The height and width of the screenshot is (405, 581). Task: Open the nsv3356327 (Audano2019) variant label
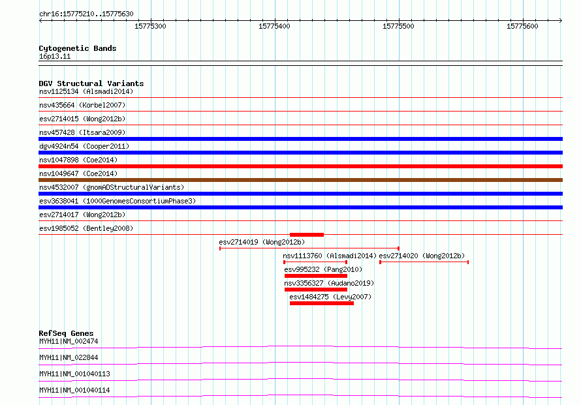329,283
